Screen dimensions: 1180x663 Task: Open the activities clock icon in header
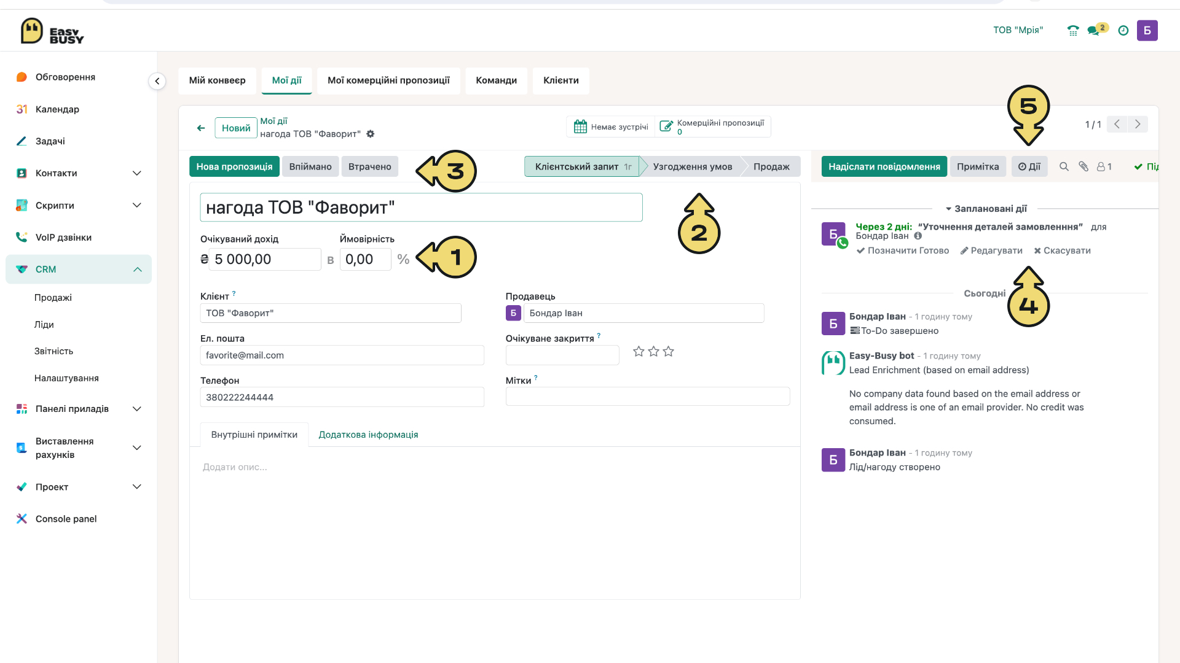click(x=1123, y=30)
